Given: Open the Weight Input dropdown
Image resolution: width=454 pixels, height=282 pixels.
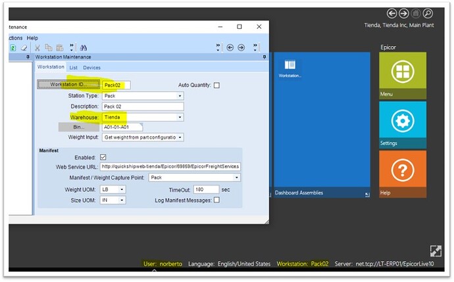Looking at the screenshot, I should (180, 137).
